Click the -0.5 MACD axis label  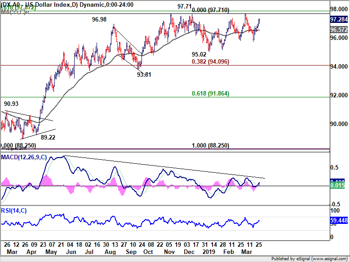tap(334, 204)
